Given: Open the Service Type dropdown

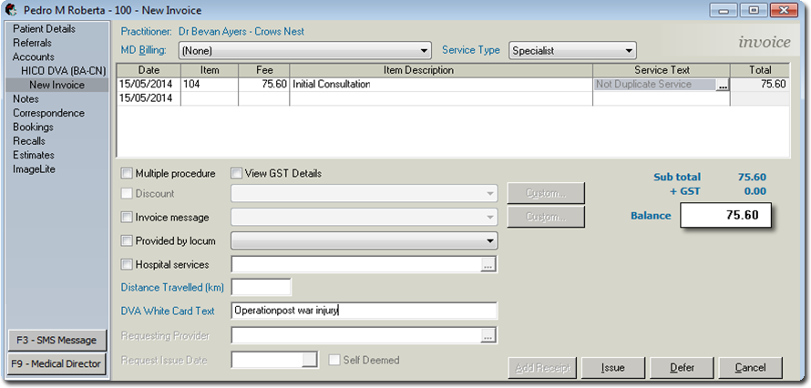Looking at the screenshot, I should (x=628, y=50).
